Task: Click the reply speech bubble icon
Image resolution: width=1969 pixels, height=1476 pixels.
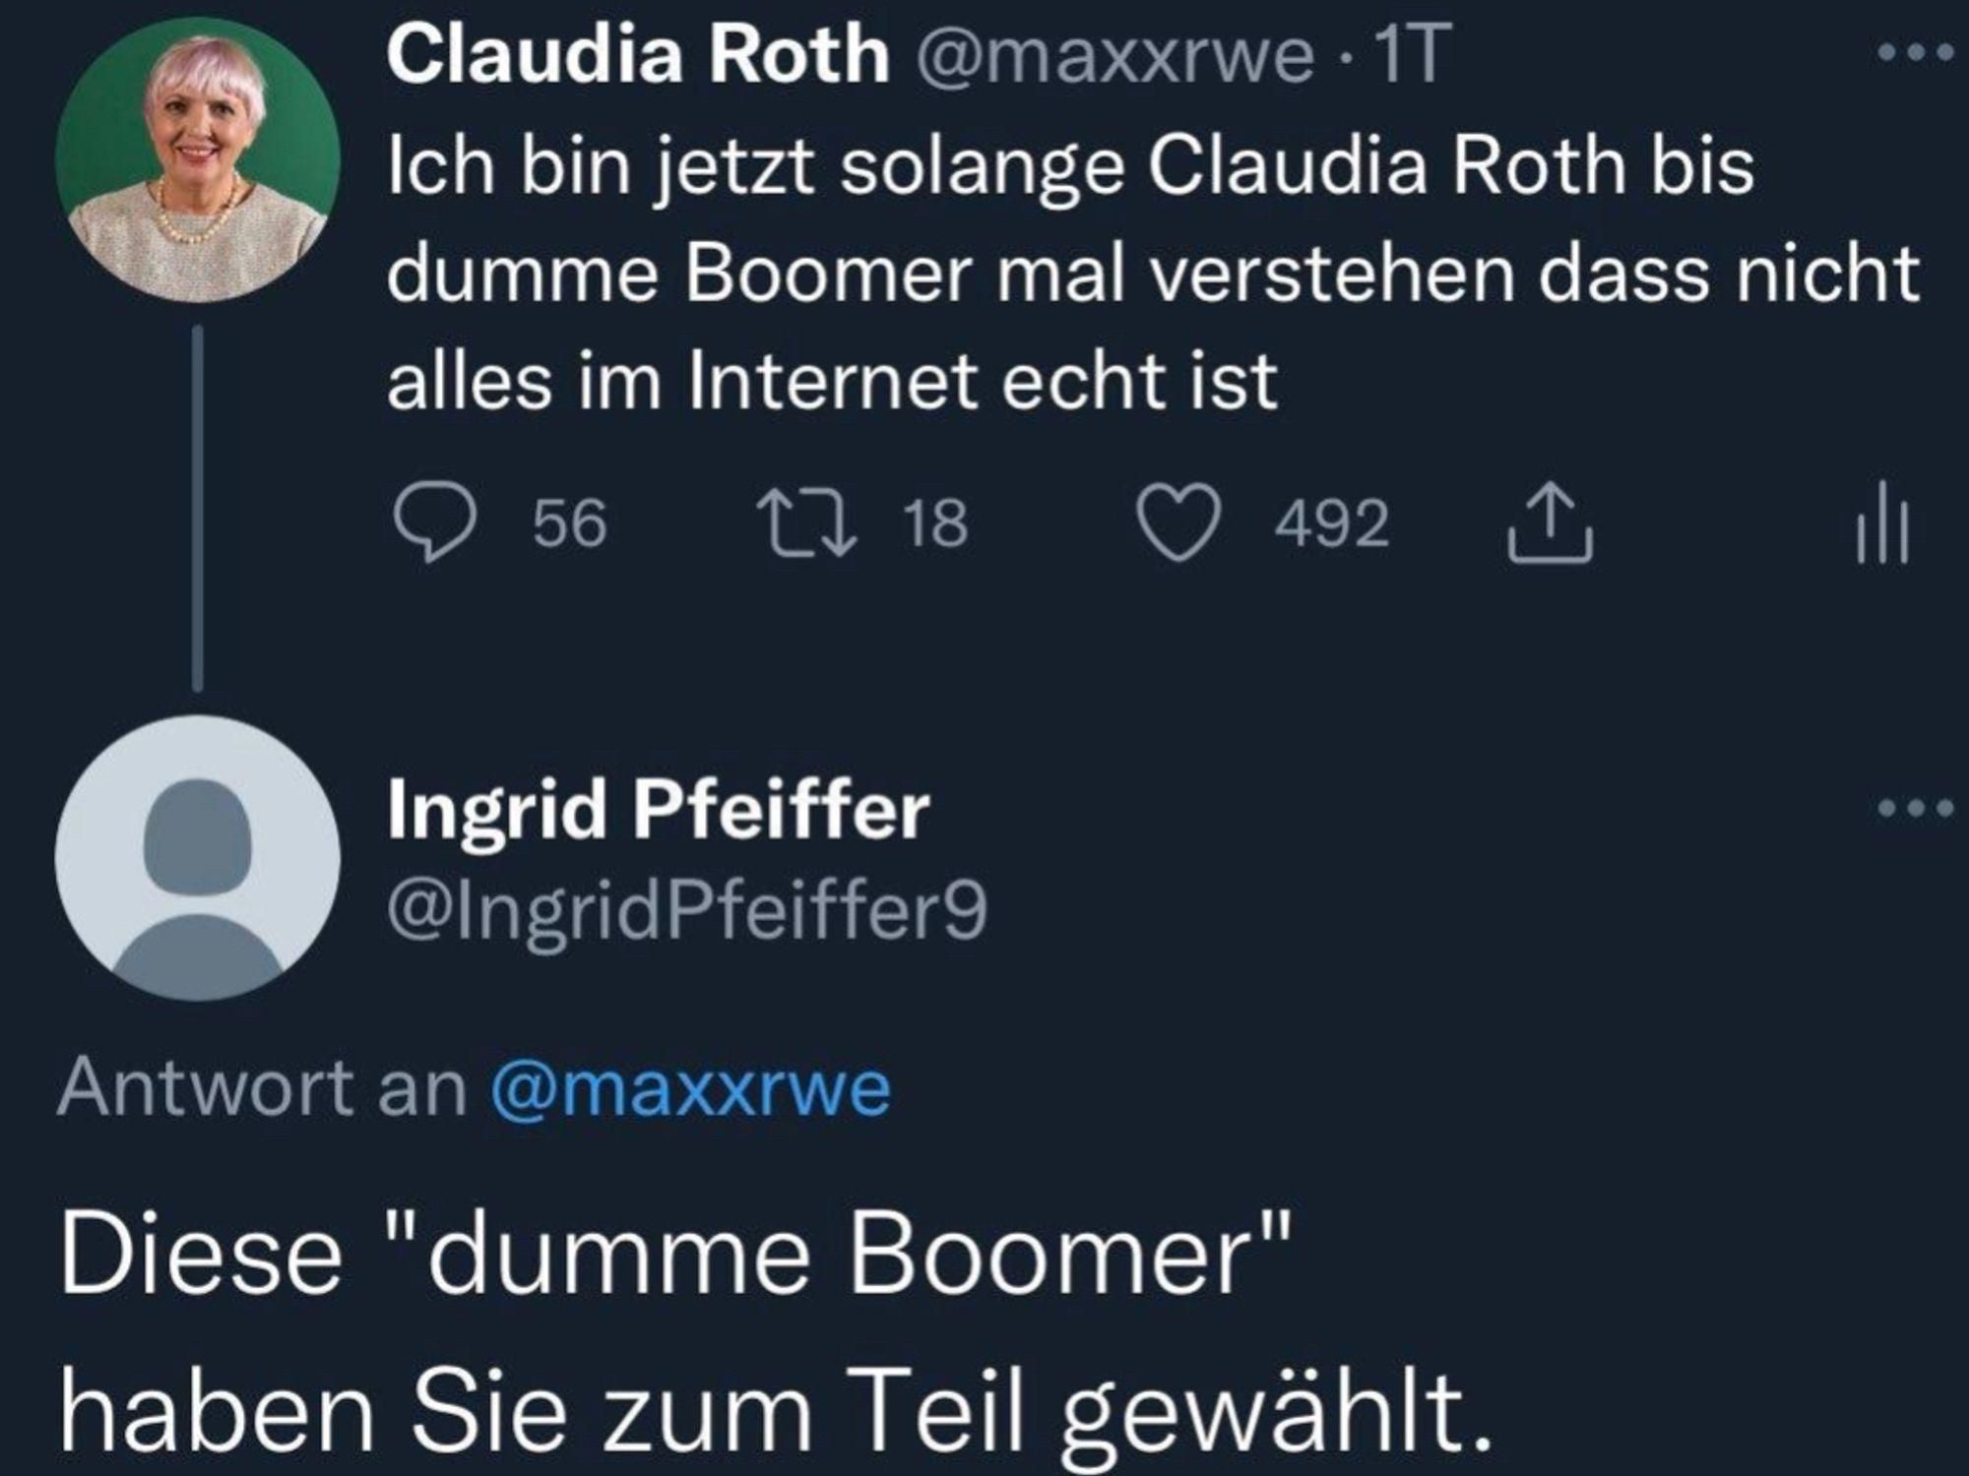Action: click(x=435, y=523)
